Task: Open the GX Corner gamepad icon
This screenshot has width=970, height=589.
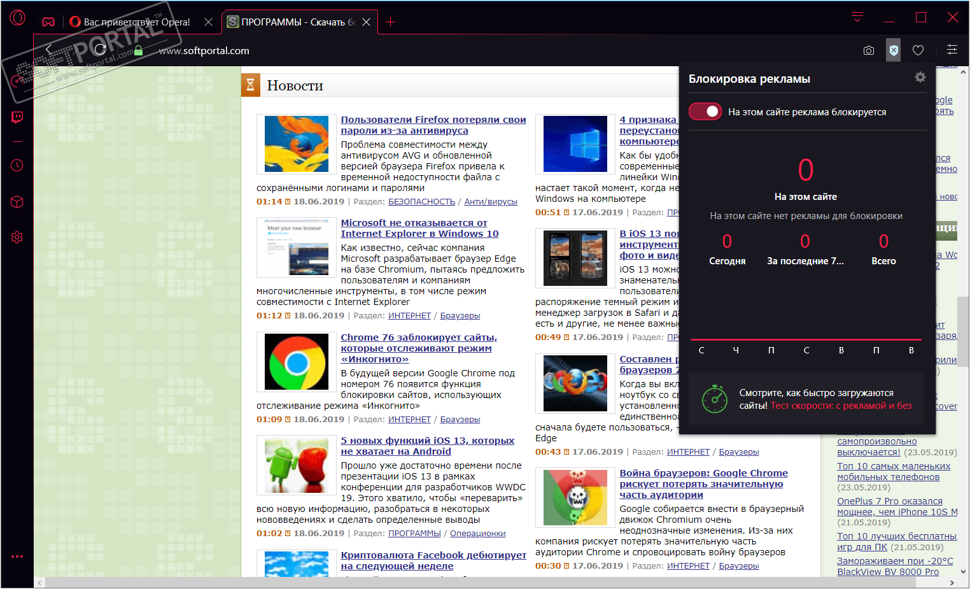Action: pyautogui.click(x=48, y=22)
